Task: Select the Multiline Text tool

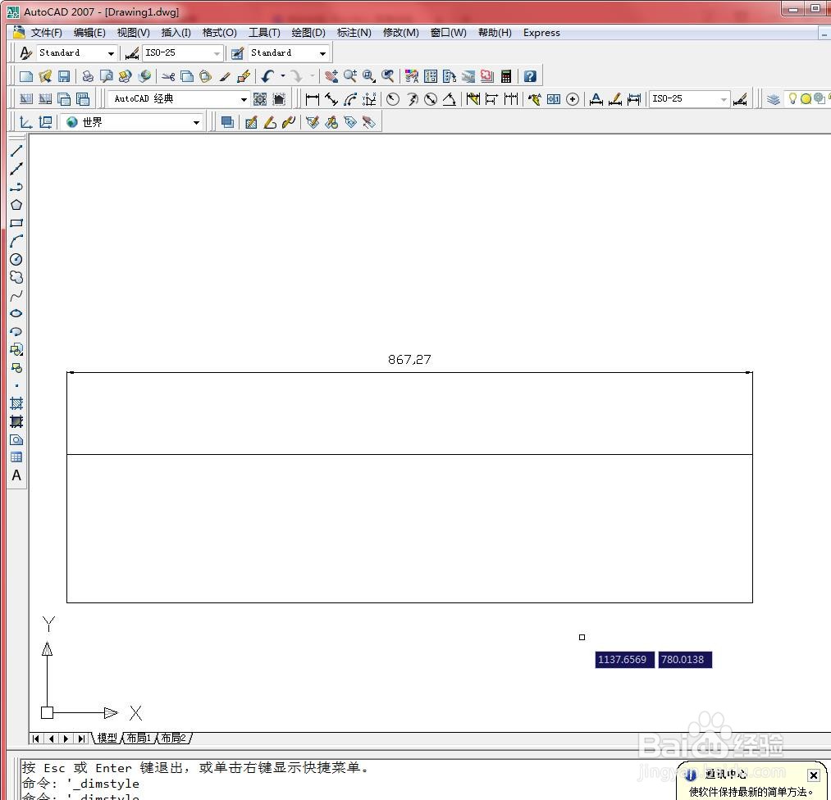Action: pos(16,475)
